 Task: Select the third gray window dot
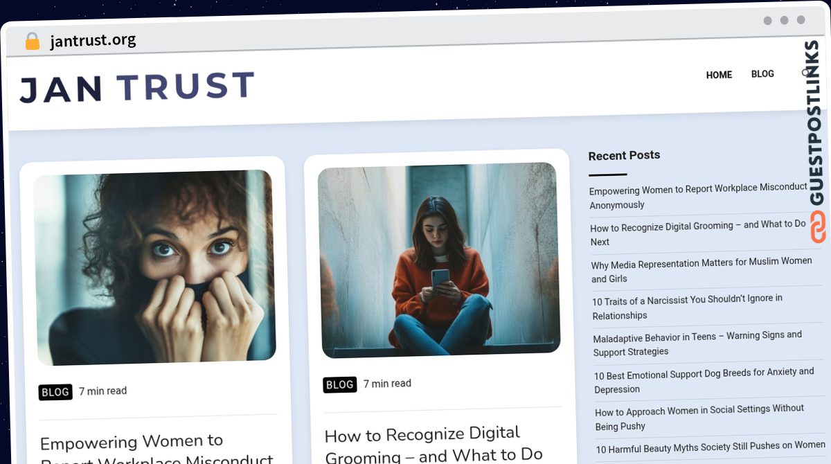tap(801, 20)
